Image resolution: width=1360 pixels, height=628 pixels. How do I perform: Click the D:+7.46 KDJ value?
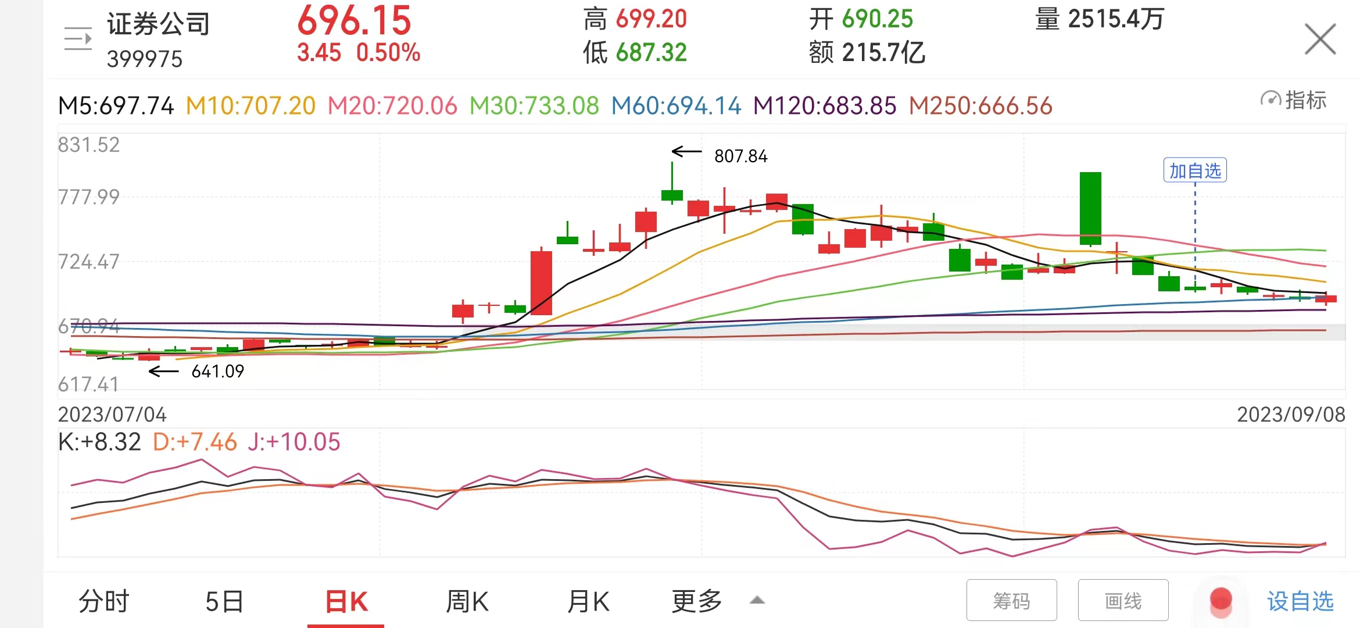(195, 442)
